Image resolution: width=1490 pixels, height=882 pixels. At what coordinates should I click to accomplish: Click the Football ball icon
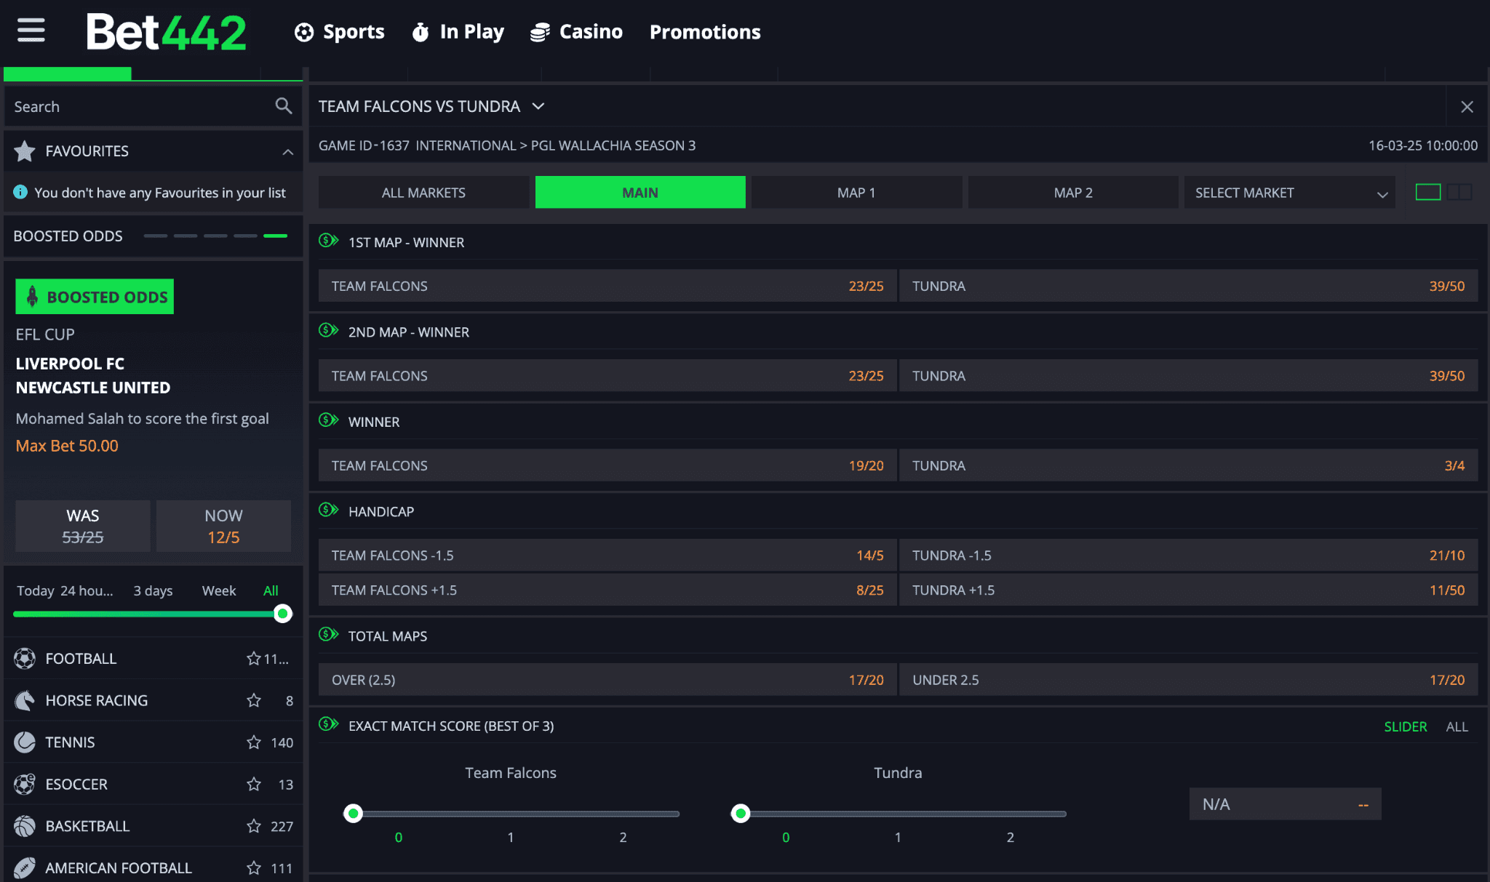pos(25,659)
